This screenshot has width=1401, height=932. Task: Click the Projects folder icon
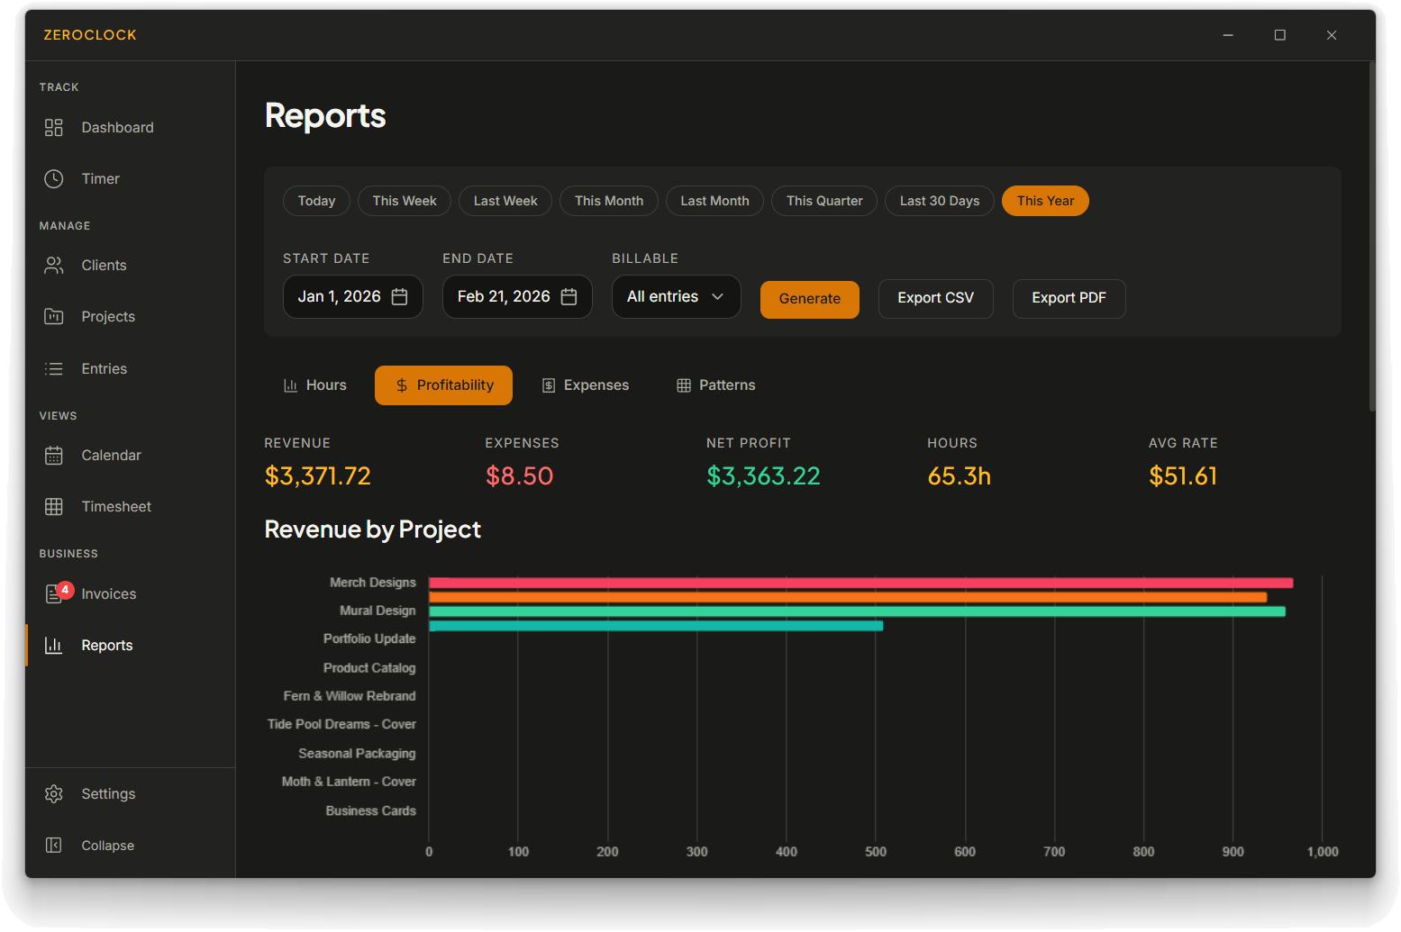[54, 317]
